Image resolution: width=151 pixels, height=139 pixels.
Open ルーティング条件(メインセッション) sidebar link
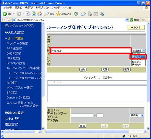24,73
